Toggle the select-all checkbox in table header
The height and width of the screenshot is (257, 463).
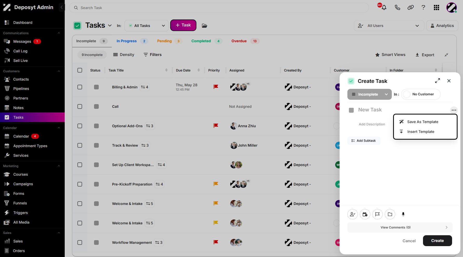[80, 70]
